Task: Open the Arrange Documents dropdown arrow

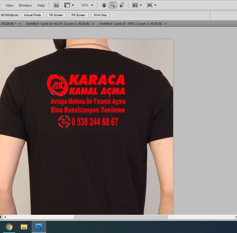Action: (x=141, y=5)
